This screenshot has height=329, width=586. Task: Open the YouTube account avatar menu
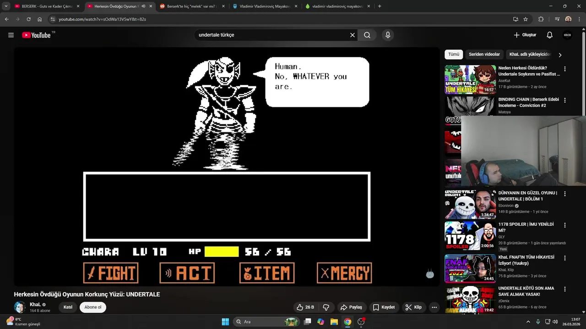(568, 35)
